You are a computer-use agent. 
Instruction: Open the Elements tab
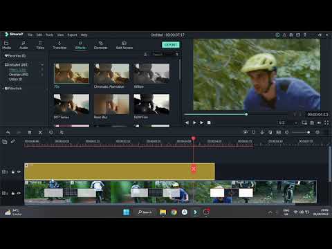(100, 45)
